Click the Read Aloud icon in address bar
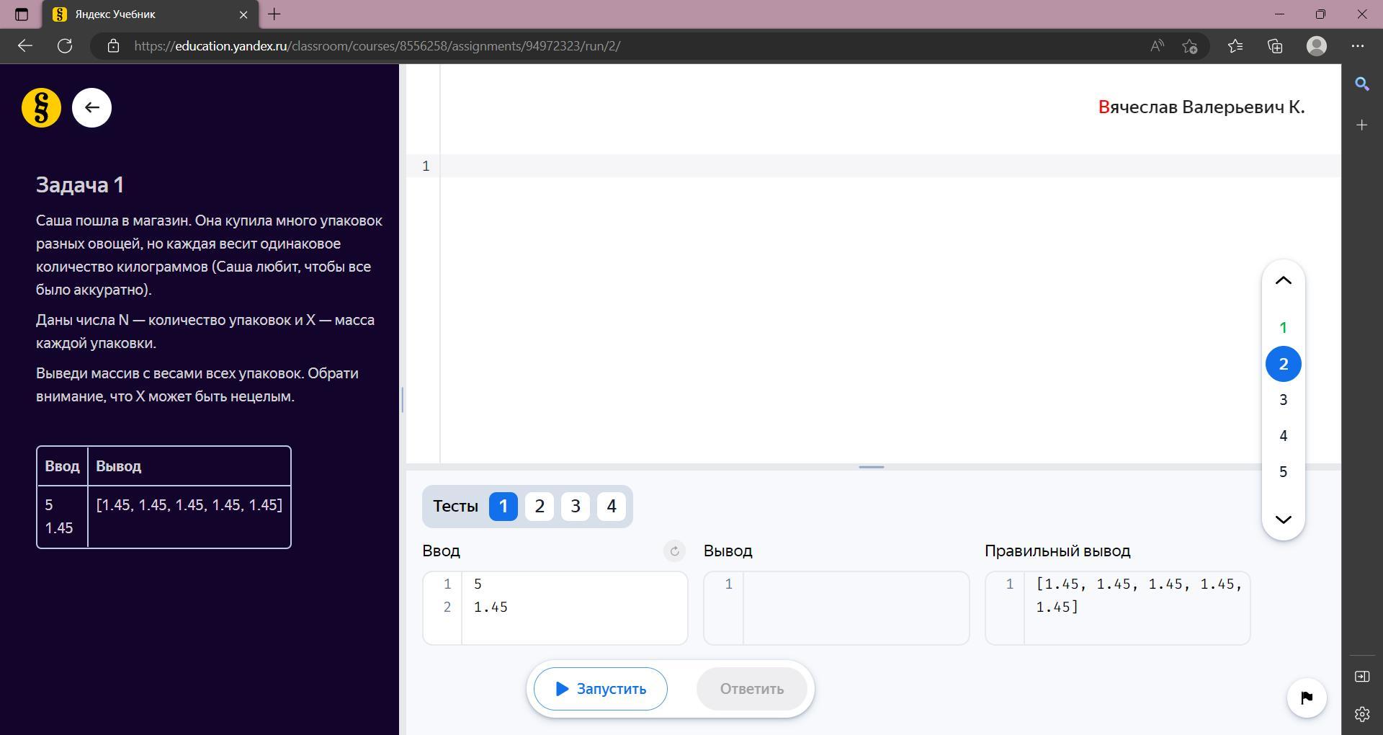The image size is (1383, 735). click(1157, 46)
